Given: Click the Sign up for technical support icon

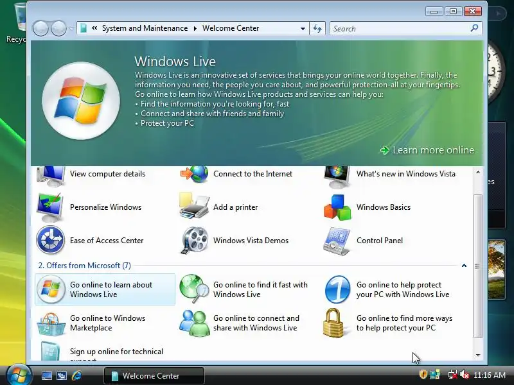Looking at the screenshot, I should [x=50, y=351].
